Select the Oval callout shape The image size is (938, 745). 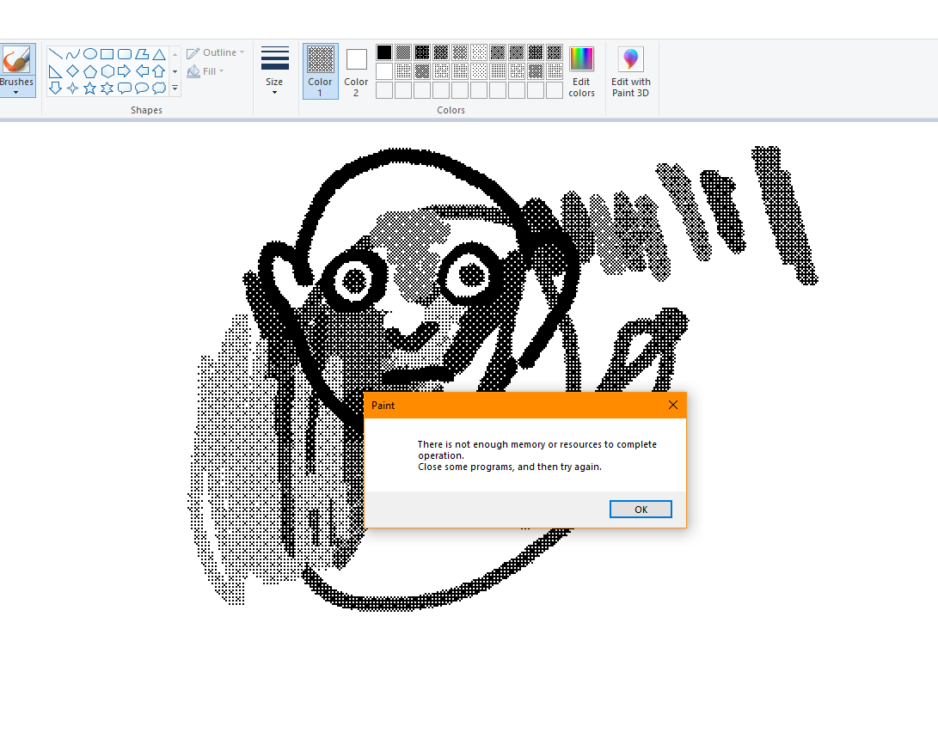142,89
